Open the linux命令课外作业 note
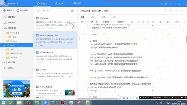This screenshot has width=187, height=105. point(55,57)
